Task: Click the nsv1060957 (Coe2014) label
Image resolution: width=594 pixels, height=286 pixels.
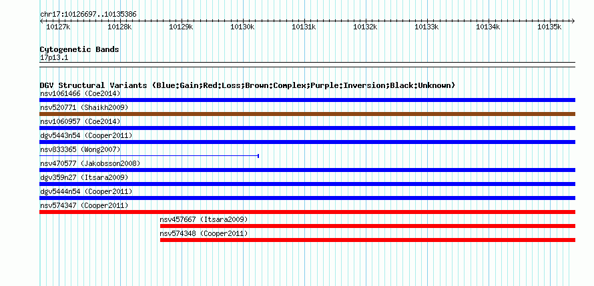Action: pos(80,121)
